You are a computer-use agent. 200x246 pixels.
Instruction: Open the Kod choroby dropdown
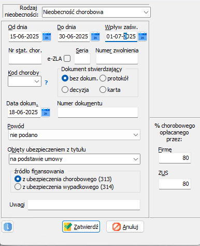[x=24, y=81]
